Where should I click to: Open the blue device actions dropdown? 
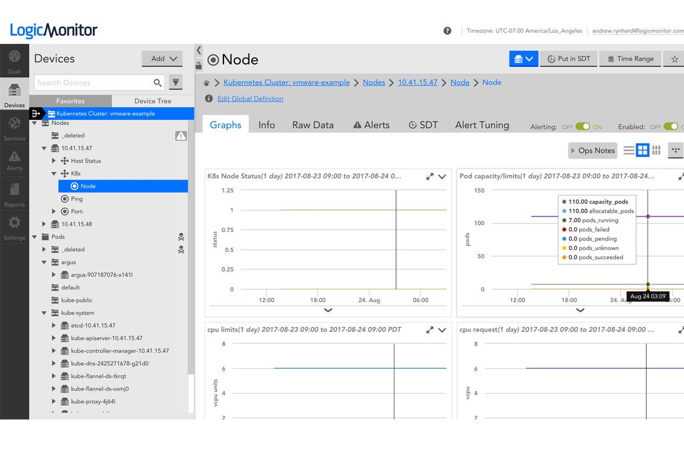click(x=524, y=59)
